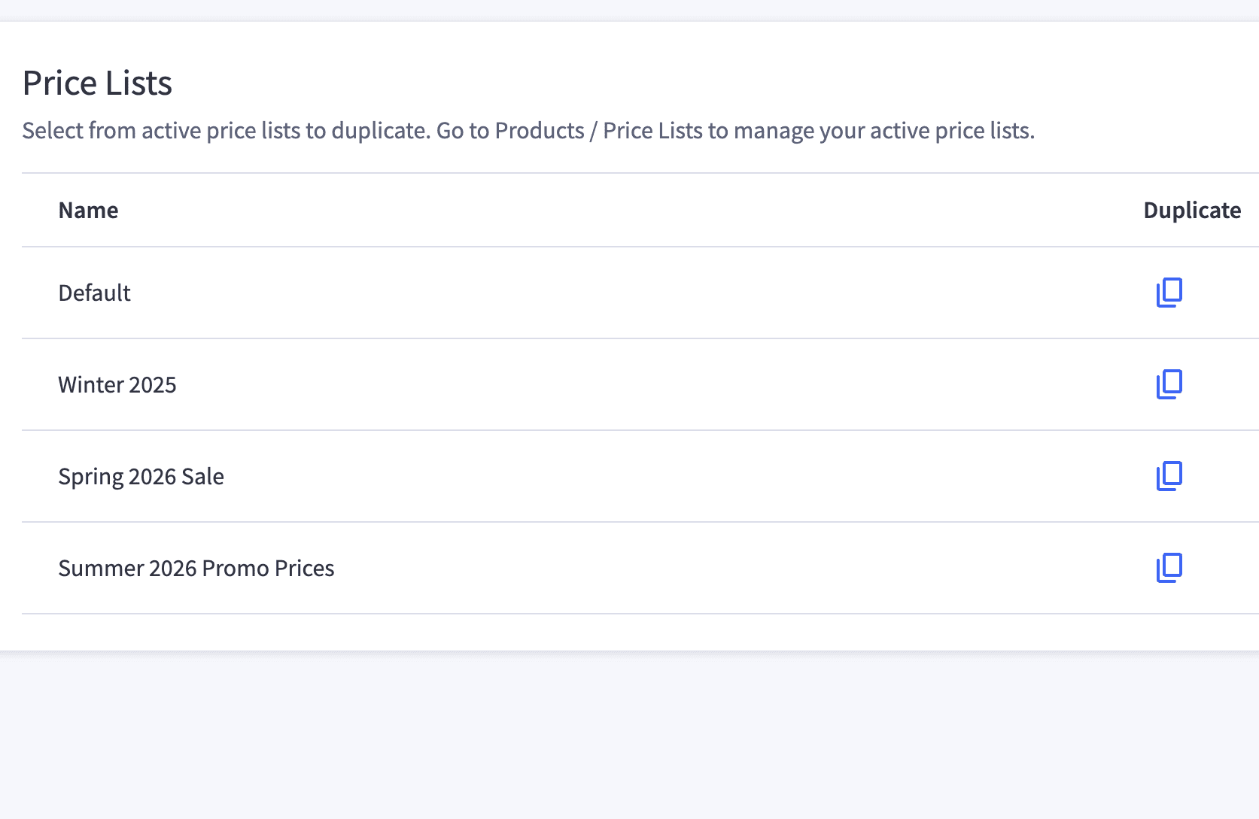Click the Summer 2026 Promo Prices name
This screenshot has width=1259, height=819.
click(196, 568)
